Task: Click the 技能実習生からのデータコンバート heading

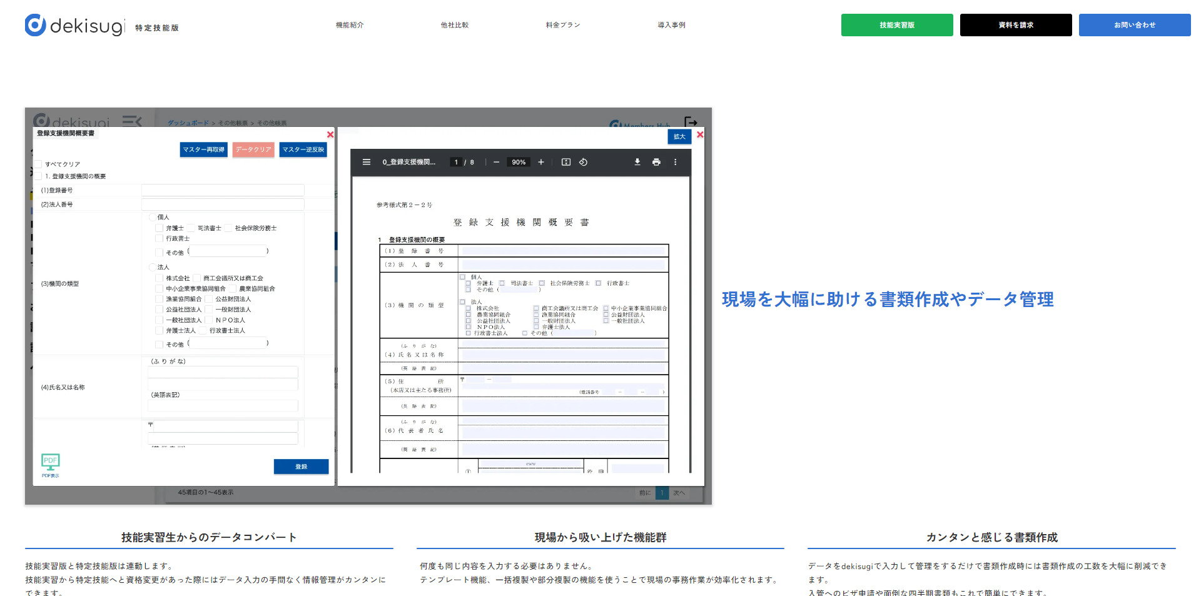Action: pyautogui.click(x=209, y=537)
